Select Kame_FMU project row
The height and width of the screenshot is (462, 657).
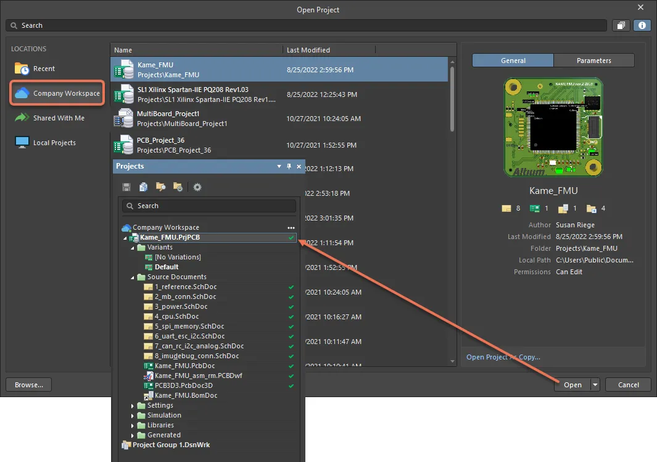279,70
